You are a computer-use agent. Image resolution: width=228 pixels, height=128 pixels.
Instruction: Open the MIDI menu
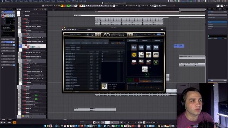tap(31, 1)
